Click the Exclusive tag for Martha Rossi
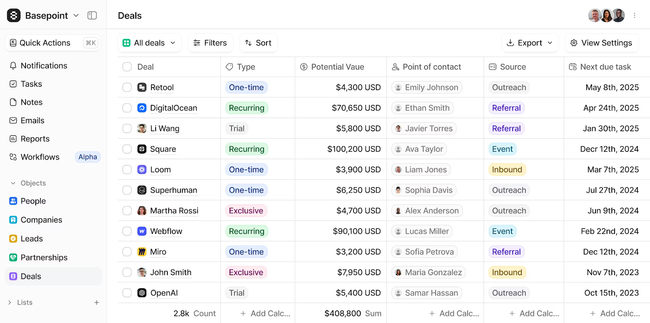 click(246, 211)
